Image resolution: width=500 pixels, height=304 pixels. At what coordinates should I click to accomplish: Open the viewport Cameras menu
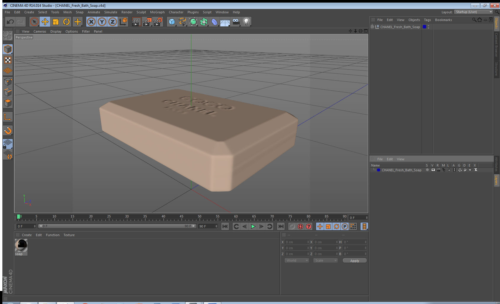pyautogui.click(x=40, y=31)
